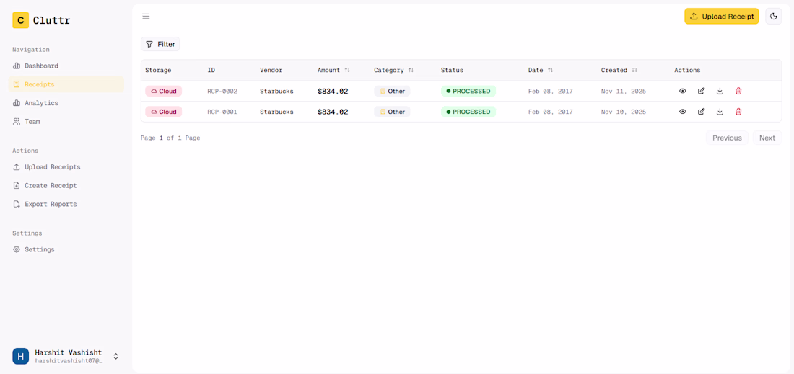Open Dashboard in the navigation

(66, 66)
